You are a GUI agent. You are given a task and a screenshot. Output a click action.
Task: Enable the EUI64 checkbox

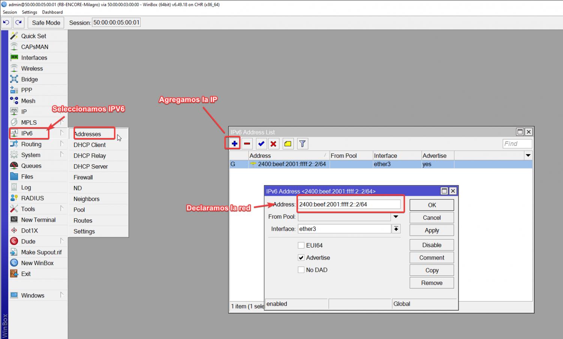tap(301, 245)
